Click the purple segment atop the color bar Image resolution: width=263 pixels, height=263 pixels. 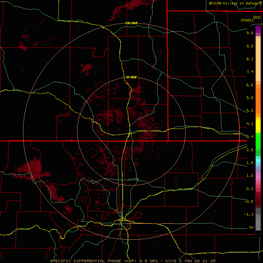coord(258,29)
